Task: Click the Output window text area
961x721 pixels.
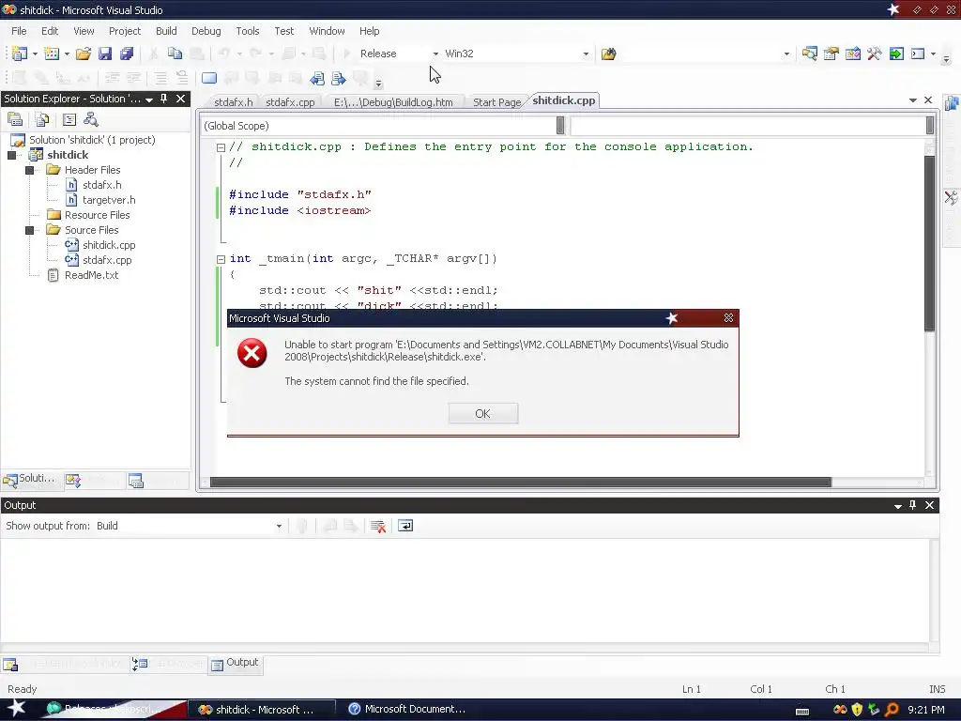Action: pyautogui.click(x=465, y=590)
